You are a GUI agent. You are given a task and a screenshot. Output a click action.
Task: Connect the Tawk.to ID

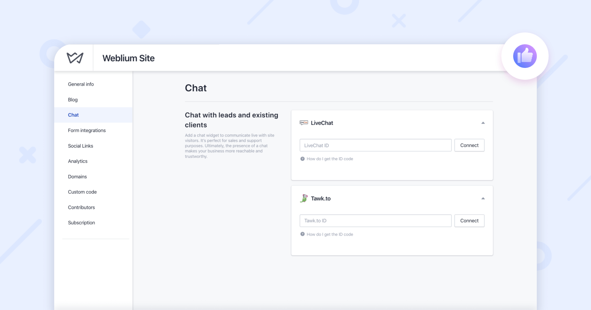pyautogui.click(x=469, y=221)
